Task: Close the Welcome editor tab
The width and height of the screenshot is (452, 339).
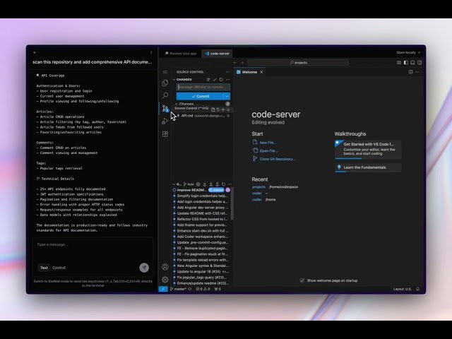Action: click(261, 72)
